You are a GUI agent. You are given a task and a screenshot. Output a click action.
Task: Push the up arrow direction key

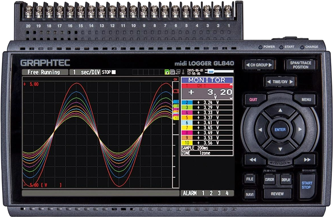(x=280, y=110)
